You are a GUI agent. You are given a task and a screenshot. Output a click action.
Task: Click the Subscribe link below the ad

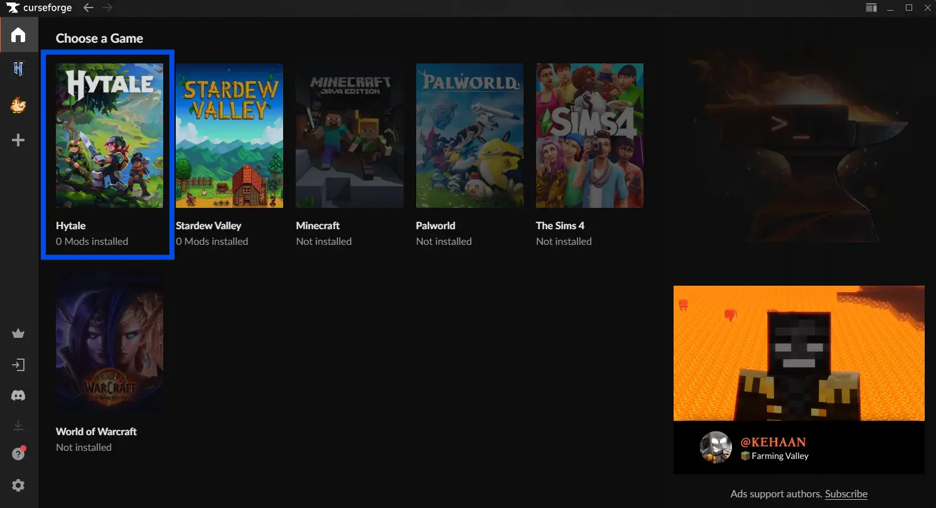pyautogui.click(x=846, y=494)
